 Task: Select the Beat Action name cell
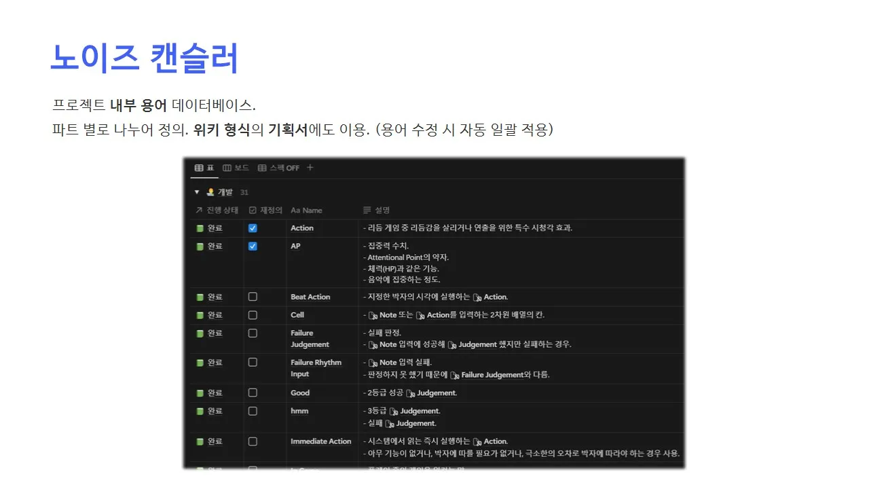322,297
